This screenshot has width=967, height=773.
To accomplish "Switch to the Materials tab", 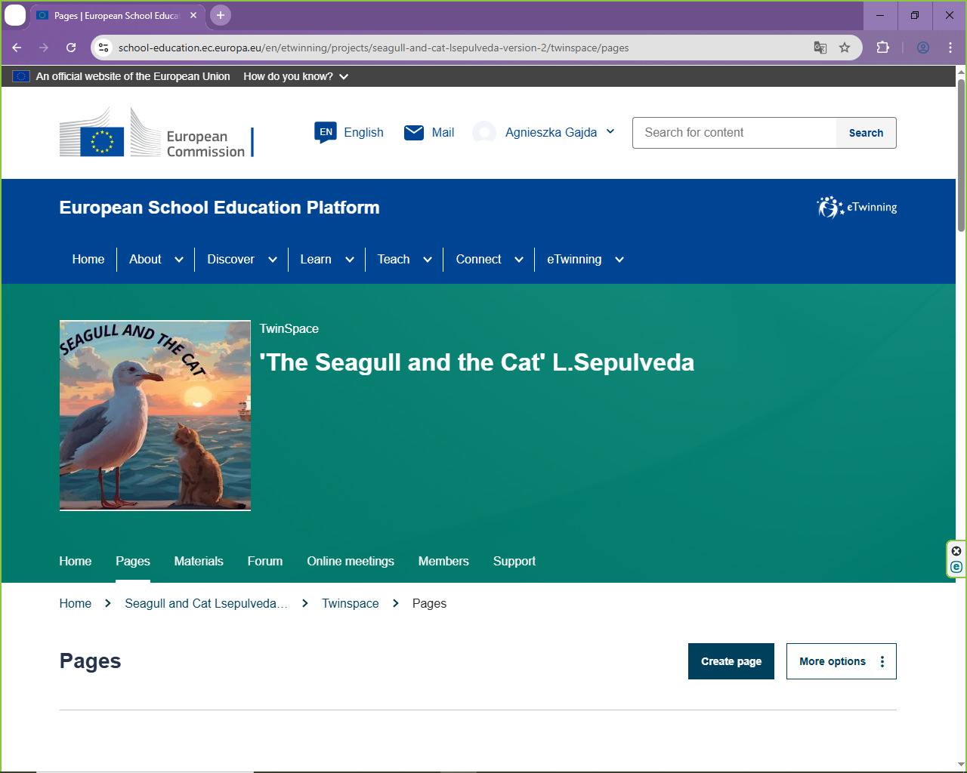I will click(x=199, y=562).
